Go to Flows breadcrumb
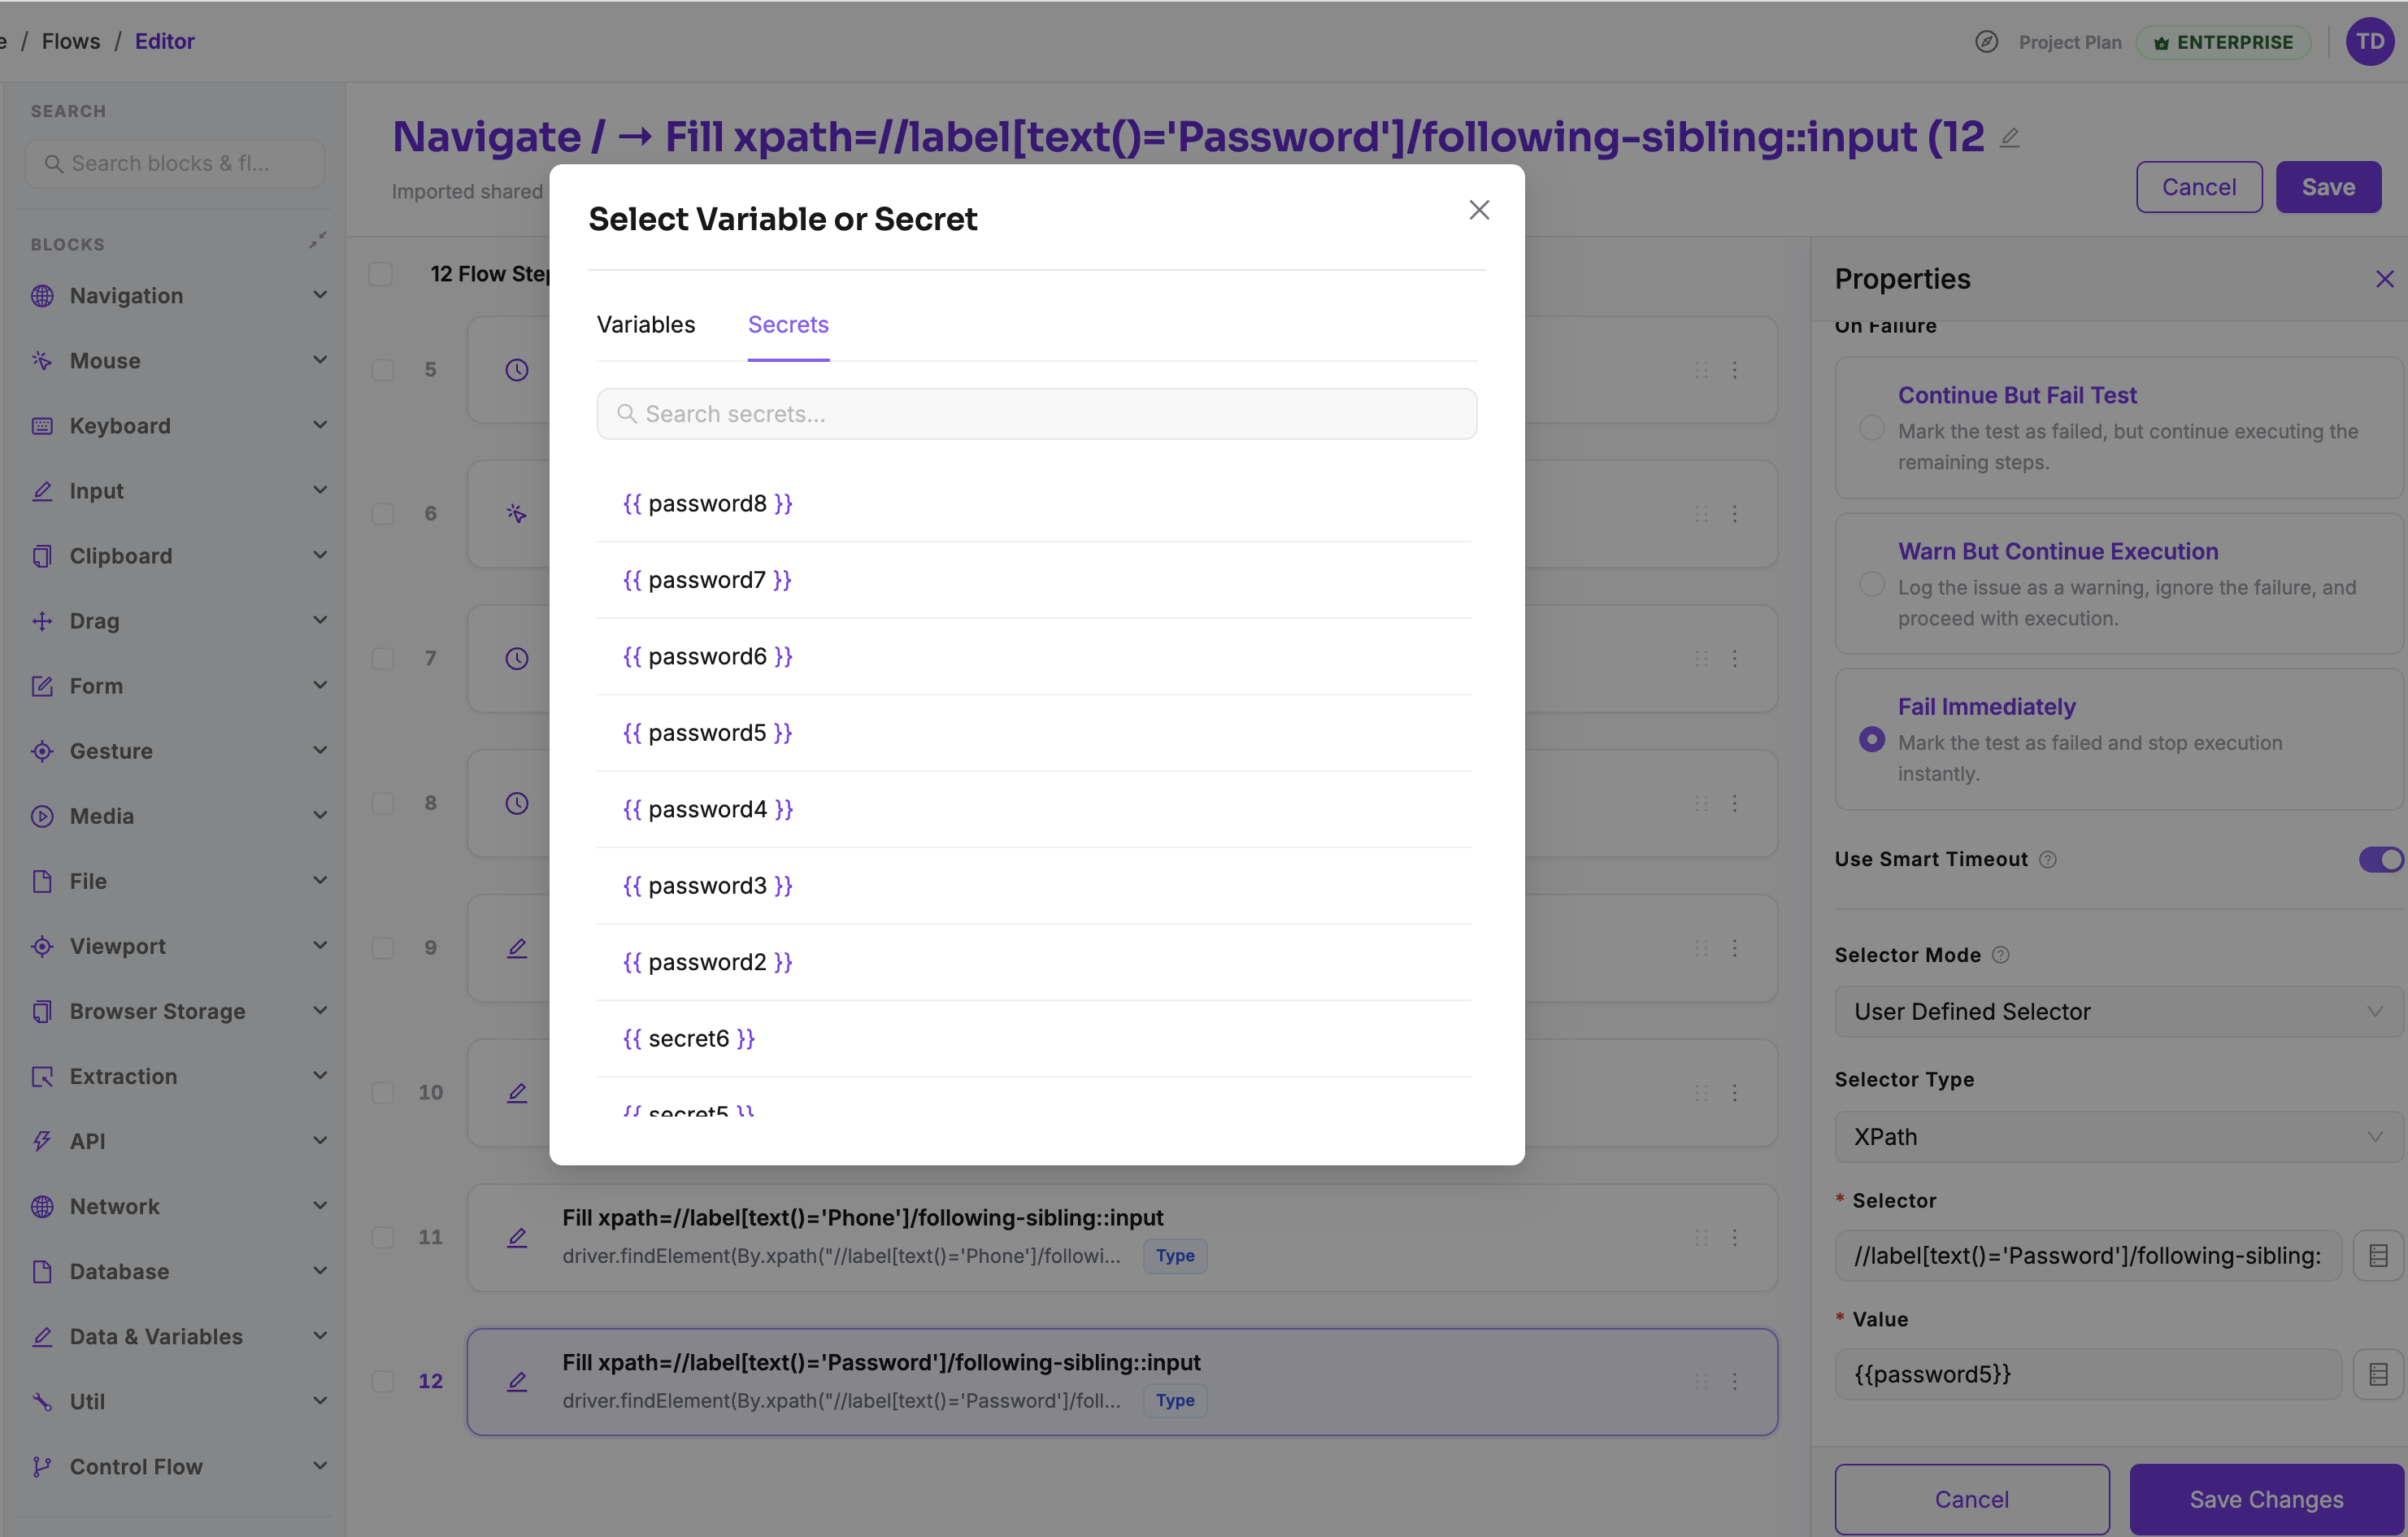Screen dimensions: 2408x1537 [71, 41]
